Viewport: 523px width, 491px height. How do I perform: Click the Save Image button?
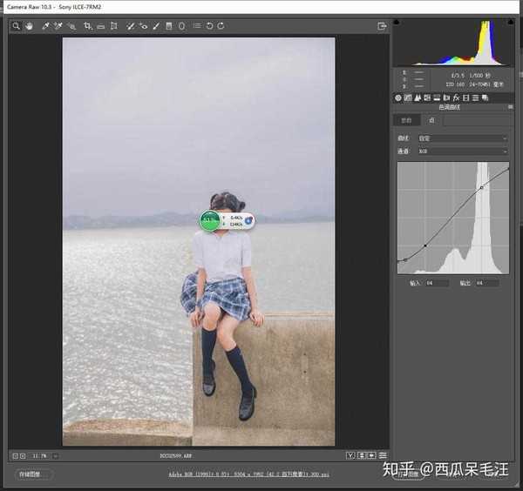[x=31, y=474]
